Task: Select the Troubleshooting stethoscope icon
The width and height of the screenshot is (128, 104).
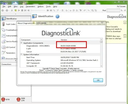Action: 4,30
